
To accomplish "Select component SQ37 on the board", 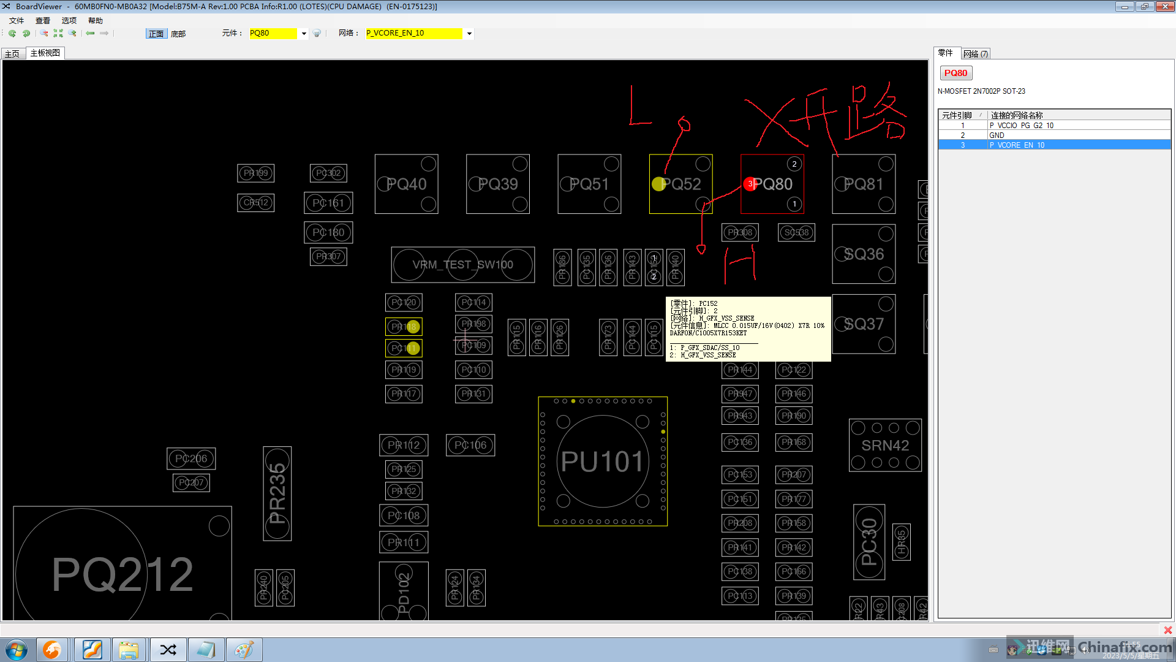I will pos(864,324).
